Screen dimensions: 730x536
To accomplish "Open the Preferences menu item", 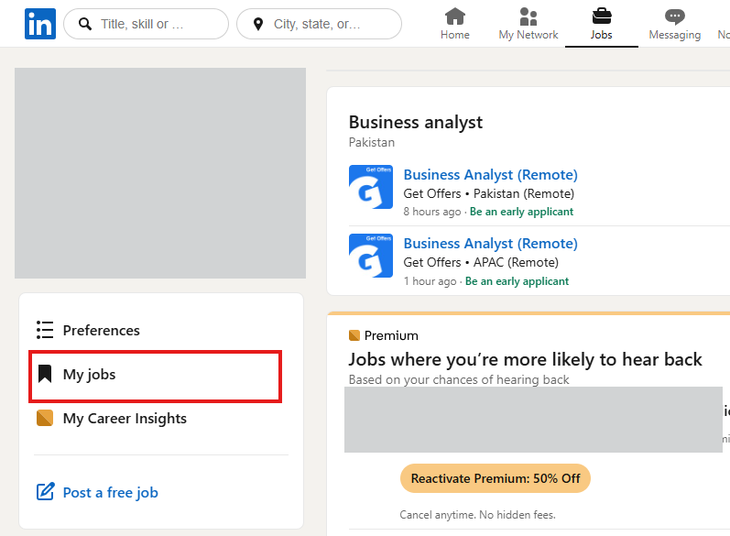I will click(x=101, y=330).
